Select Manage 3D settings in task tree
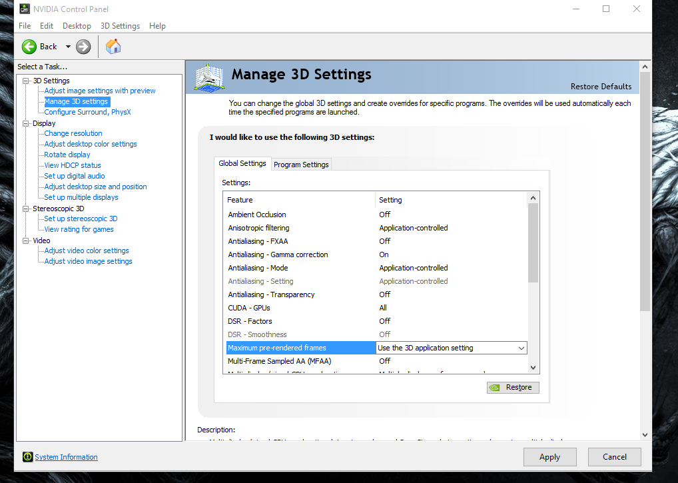The height and width of the screenshot is (483, 678). [77, 102]
